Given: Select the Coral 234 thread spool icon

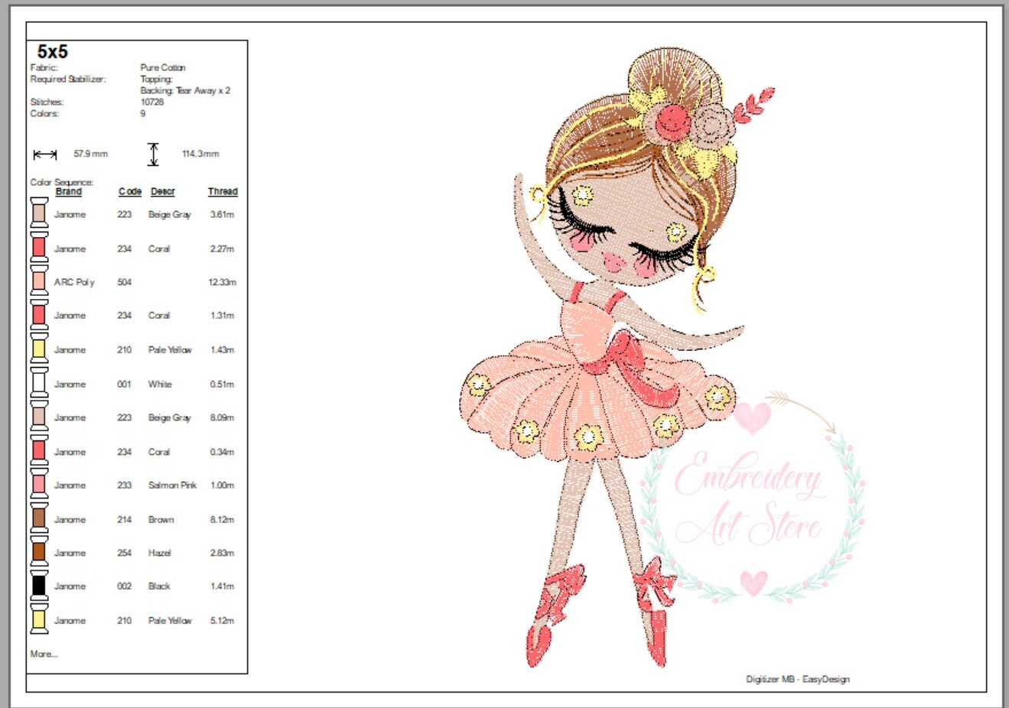Looking at the screenshot, I should 37,248.
